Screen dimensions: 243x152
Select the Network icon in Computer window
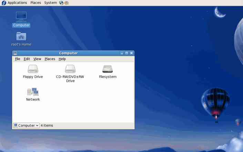coord(33,92)
